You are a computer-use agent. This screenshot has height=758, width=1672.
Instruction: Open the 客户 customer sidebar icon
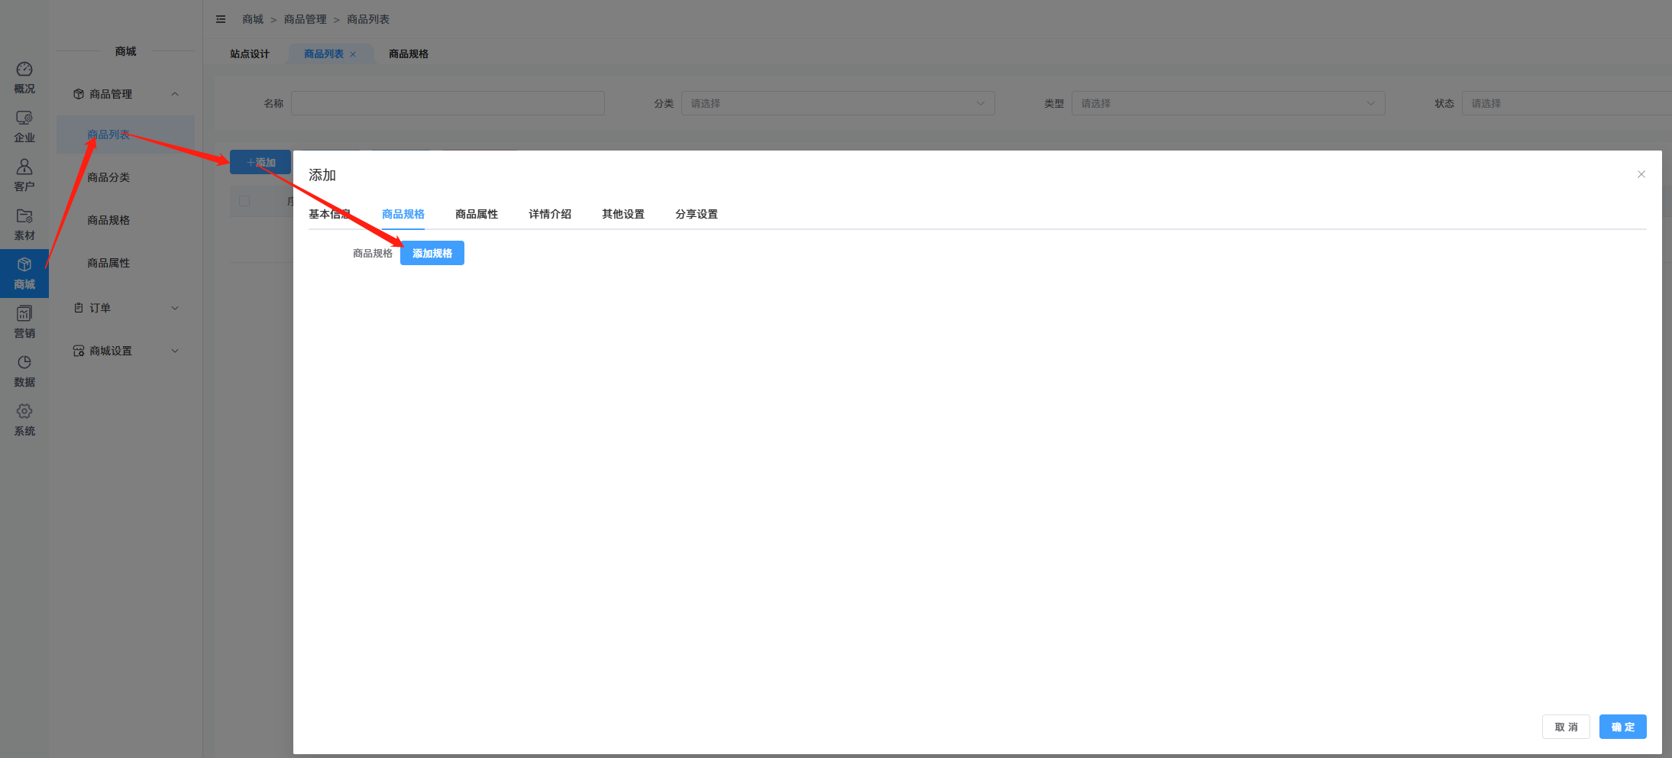coord(24,175)
